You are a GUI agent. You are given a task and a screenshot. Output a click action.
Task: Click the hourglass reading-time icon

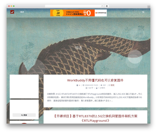tap(97, 88)
